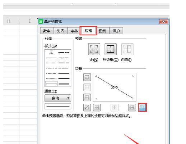Select the thickest solid line style
The image size is (186, 144).
coord(64,79)
